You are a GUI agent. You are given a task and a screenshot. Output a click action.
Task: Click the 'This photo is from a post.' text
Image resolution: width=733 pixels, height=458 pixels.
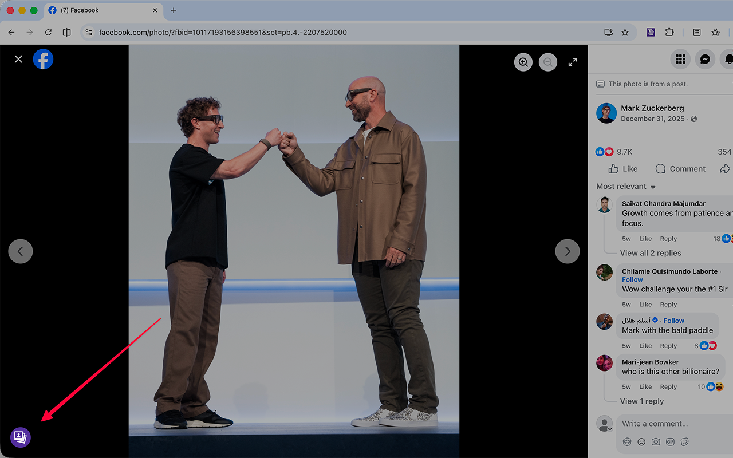point(648,84)
